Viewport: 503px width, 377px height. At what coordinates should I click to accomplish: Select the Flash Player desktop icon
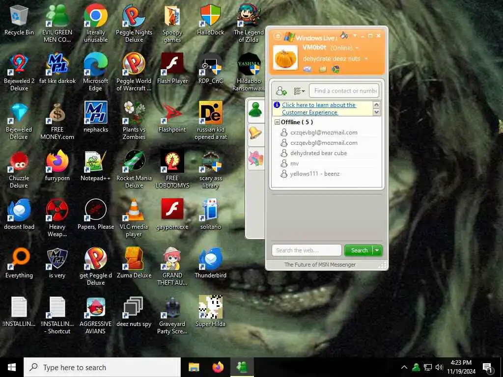pos(172,69)
